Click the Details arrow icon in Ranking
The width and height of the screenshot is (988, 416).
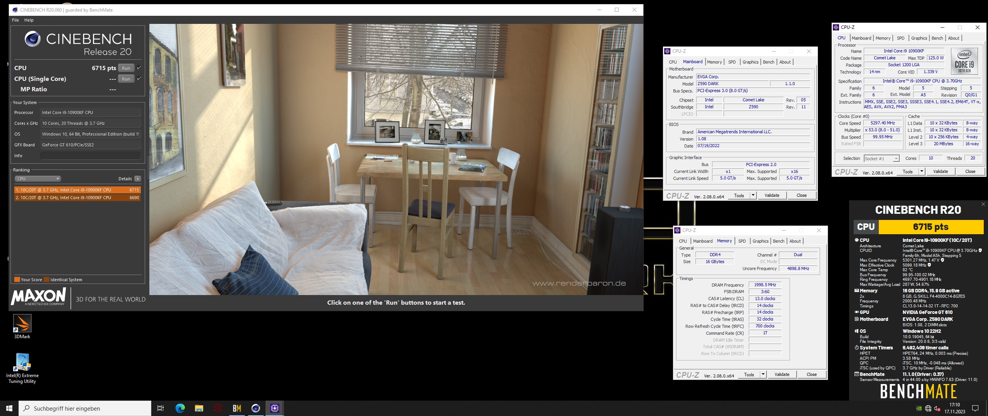point(138,179)
